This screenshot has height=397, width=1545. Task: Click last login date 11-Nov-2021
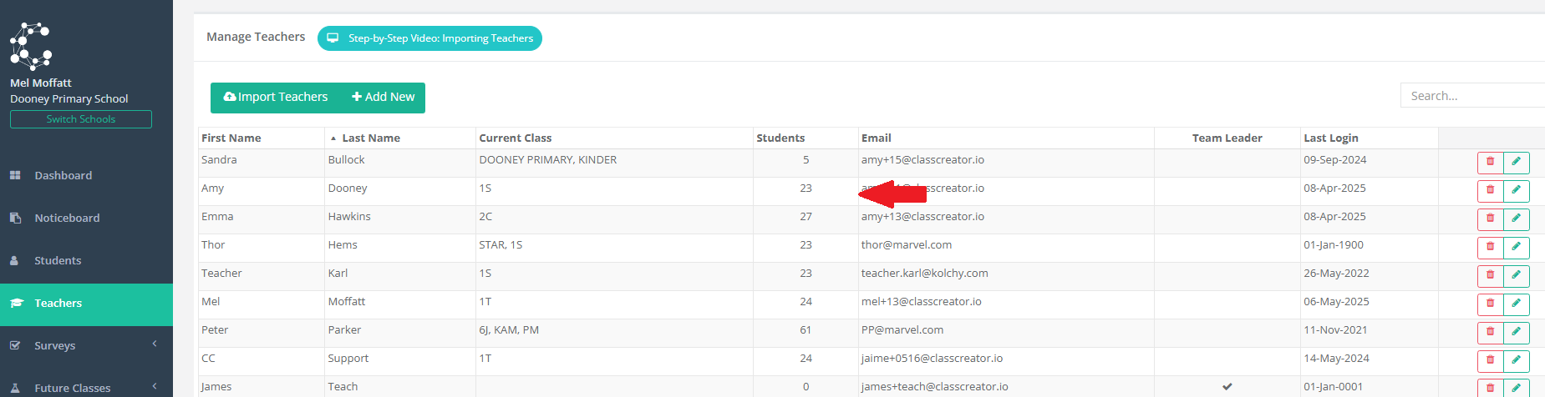coord(1335,329)
